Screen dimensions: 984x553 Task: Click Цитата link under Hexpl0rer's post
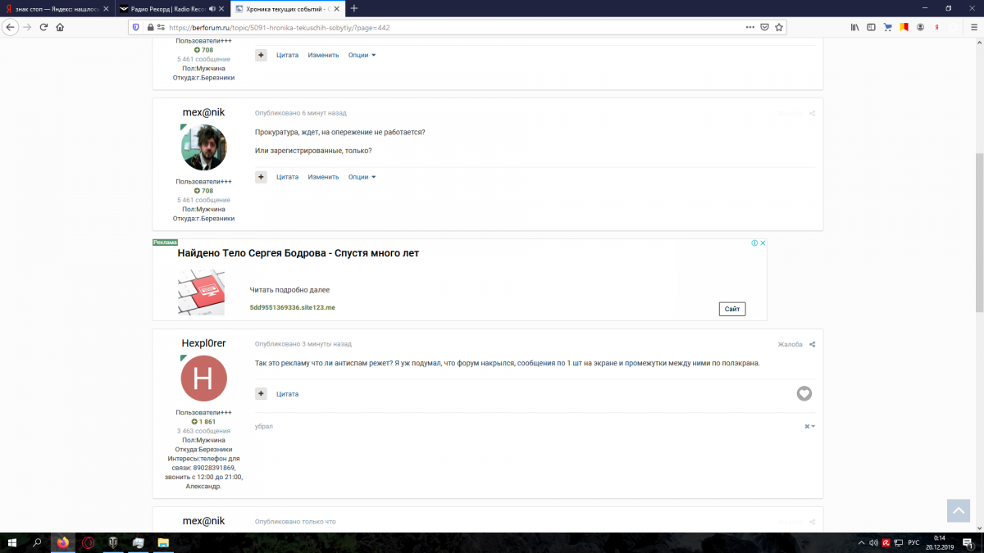pyautogui.click(x=287, y=394)
